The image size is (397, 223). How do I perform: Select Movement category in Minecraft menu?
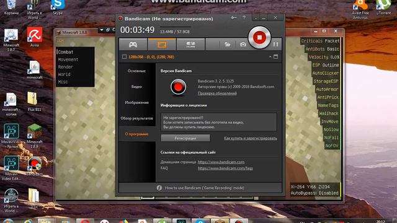tap(68, 59)
